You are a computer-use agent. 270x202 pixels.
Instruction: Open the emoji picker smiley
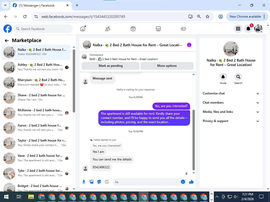coord(183,182)
